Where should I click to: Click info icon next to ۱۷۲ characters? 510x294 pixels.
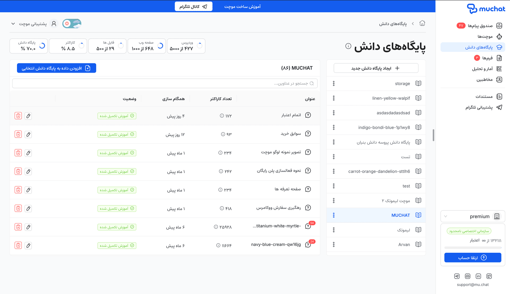pos(222,116)
